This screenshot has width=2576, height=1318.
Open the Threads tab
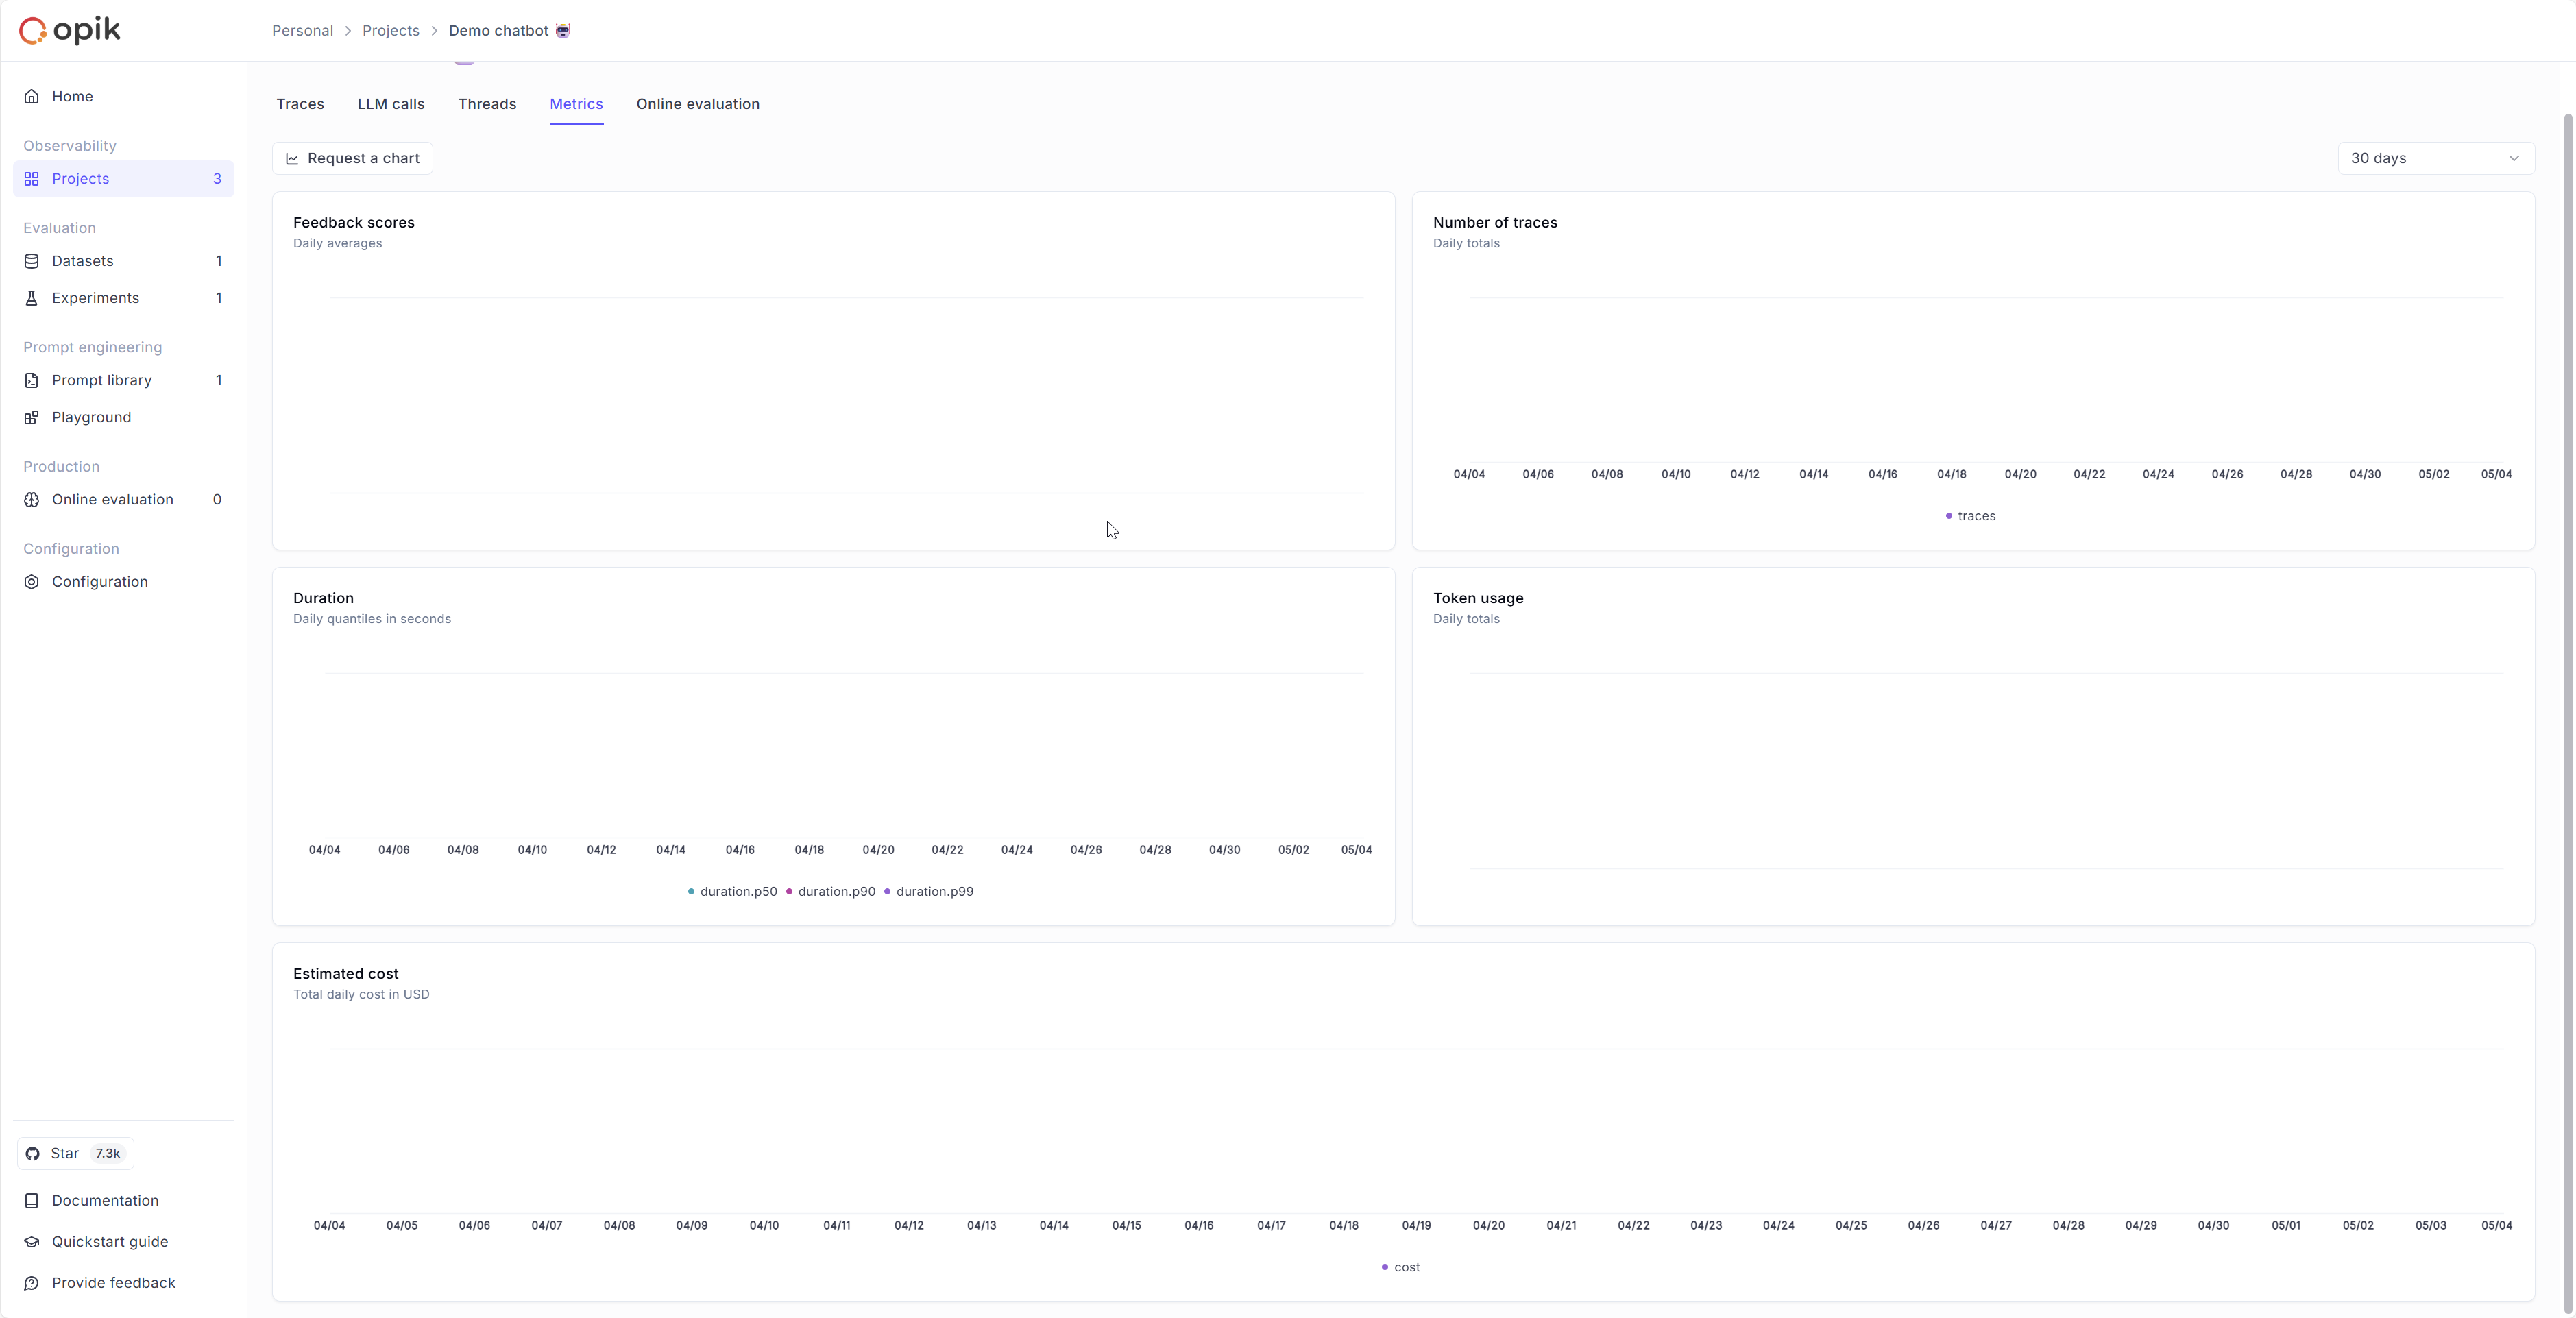[487, 105]
